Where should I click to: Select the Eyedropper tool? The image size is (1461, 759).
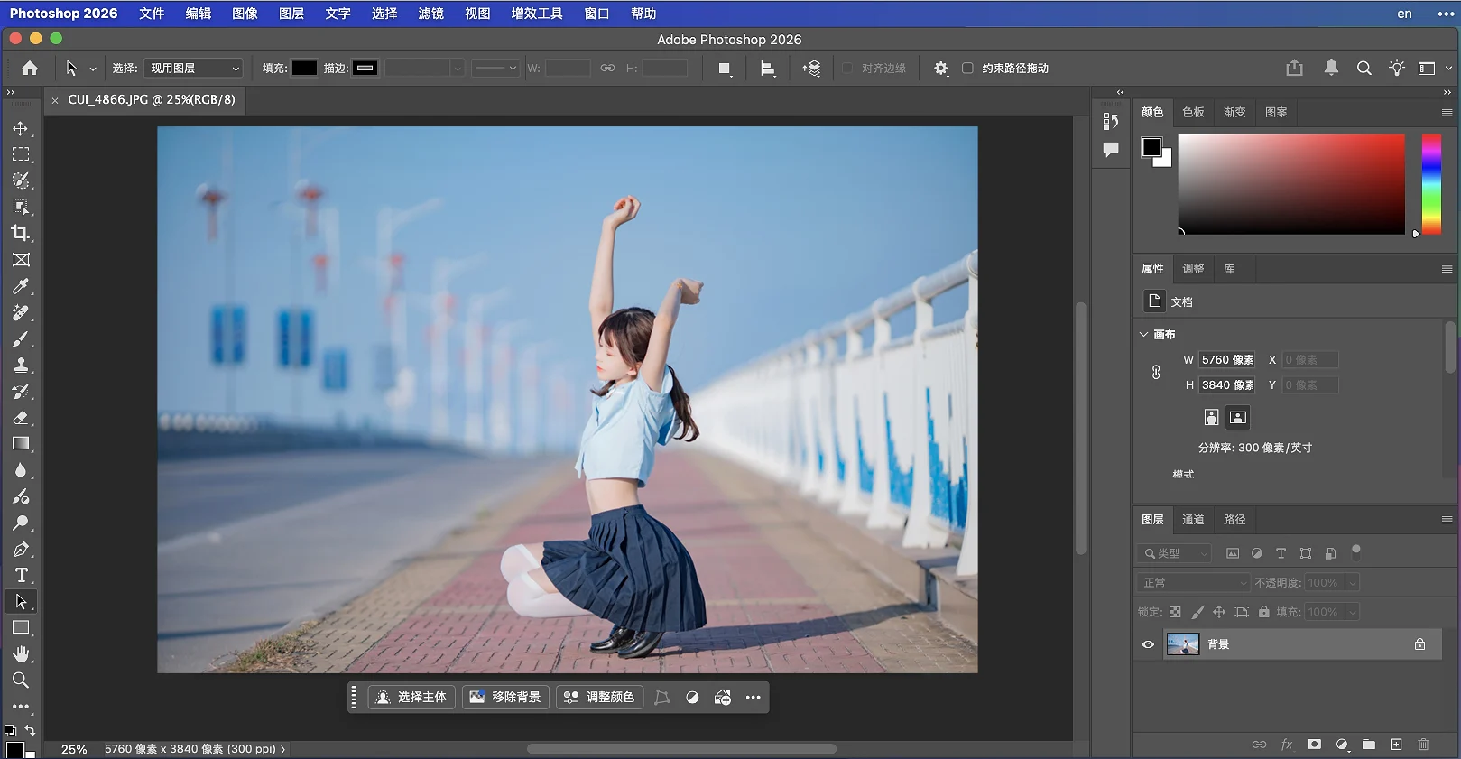click(x=20, y=286)
